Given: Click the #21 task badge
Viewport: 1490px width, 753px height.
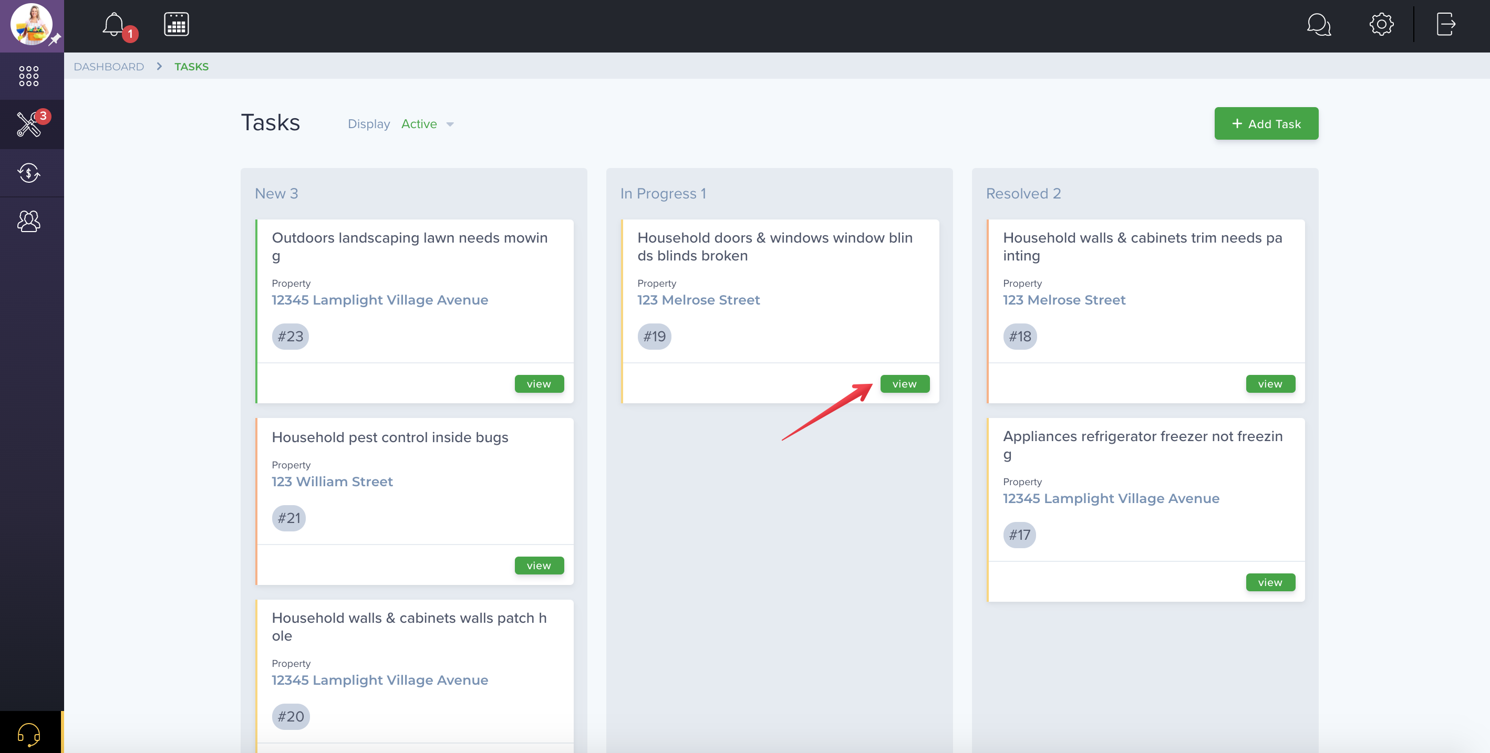Looking at the screenshot, I should pyautogui.click(x=288, y=518).
